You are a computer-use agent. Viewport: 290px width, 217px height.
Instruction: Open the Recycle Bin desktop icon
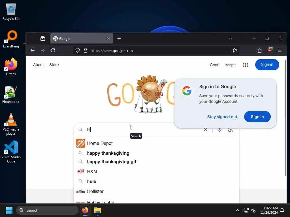pyautogui.click(x=11, y=11)
